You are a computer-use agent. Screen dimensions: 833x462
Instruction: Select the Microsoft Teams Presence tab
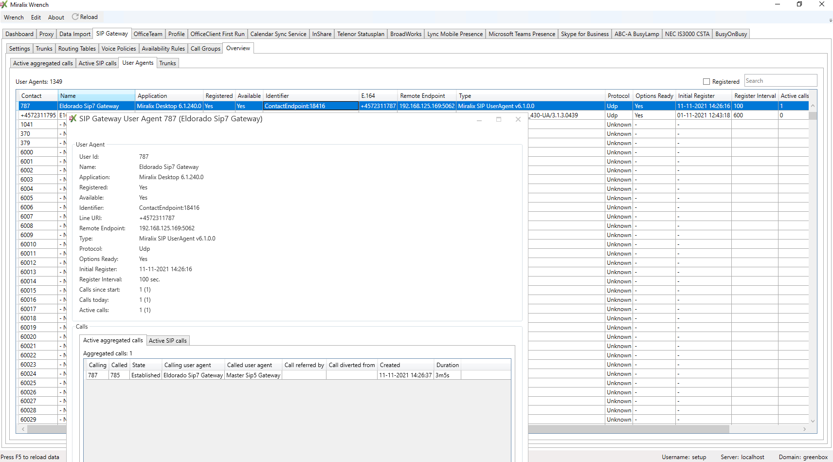tap(522, 34)
